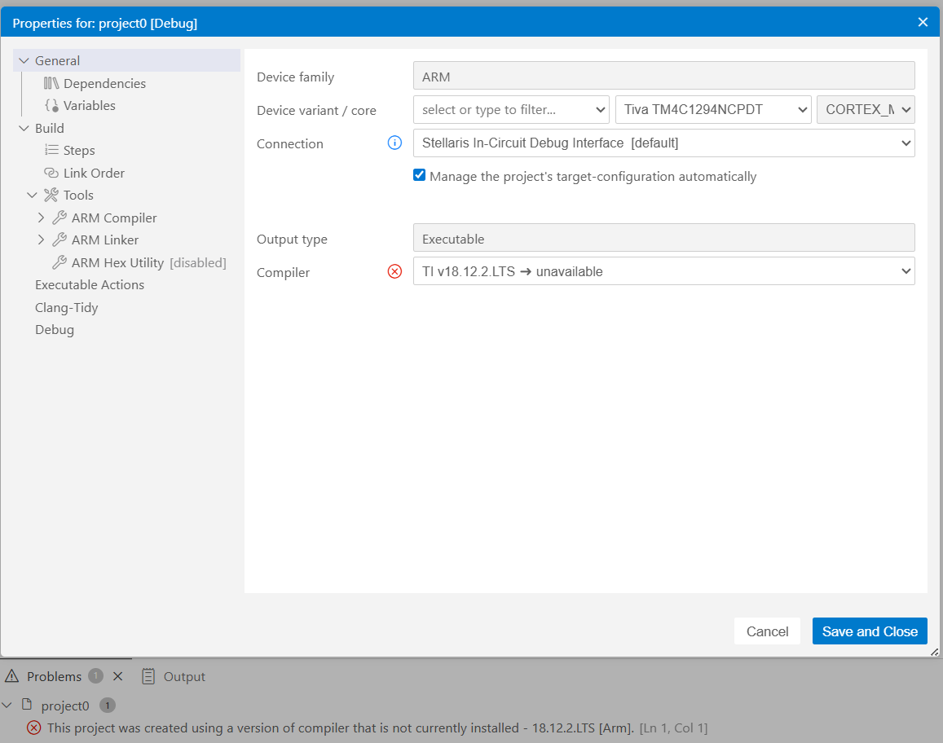Expand the ARM Linker tree node
This screenshot has height=743, width=943.
[42, 240]
